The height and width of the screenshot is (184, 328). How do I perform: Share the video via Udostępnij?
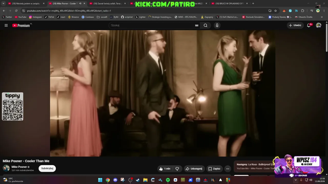tap(194, 169)
